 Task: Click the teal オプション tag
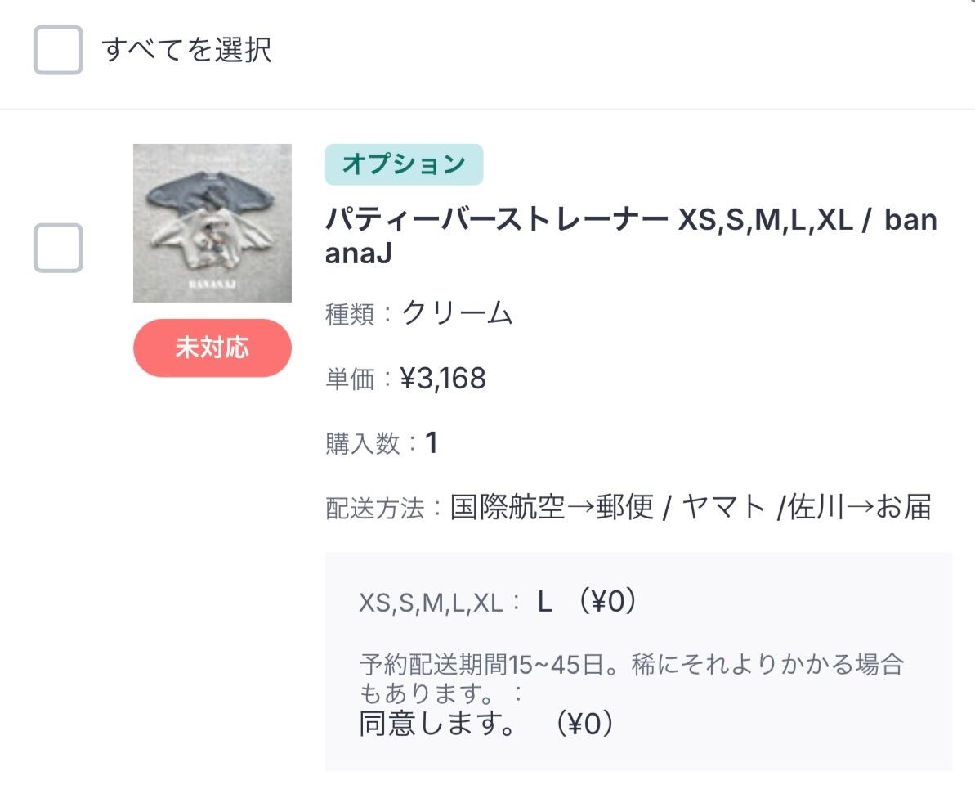click(404, 164)
